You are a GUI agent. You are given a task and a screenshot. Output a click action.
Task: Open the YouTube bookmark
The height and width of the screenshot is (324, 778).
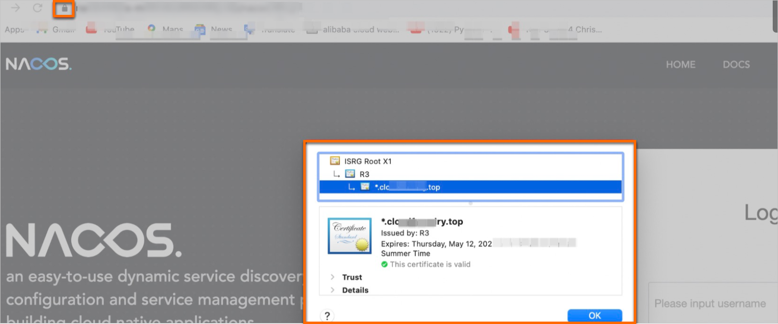tap(111, 29)
